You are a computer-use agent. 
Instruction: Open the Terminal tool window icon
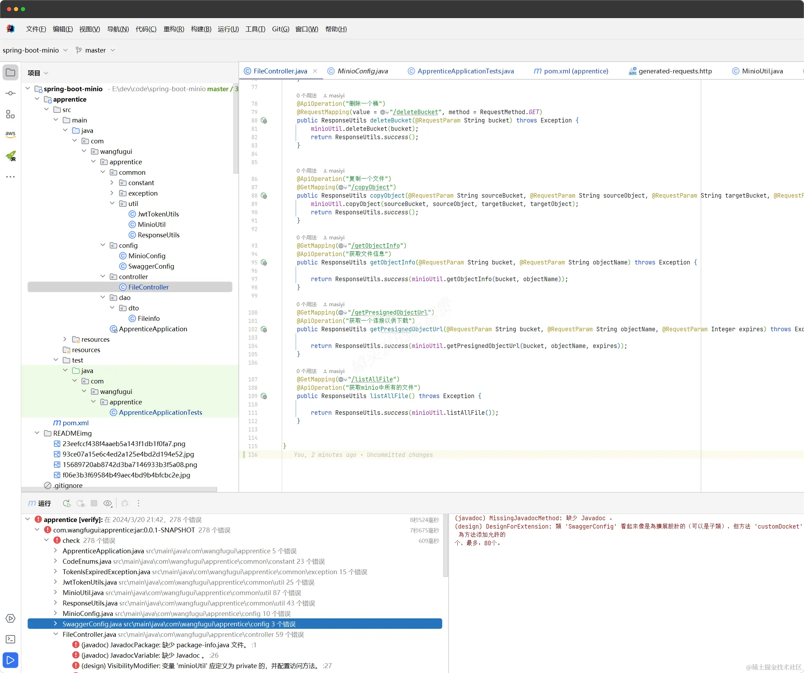pos(10,639)
